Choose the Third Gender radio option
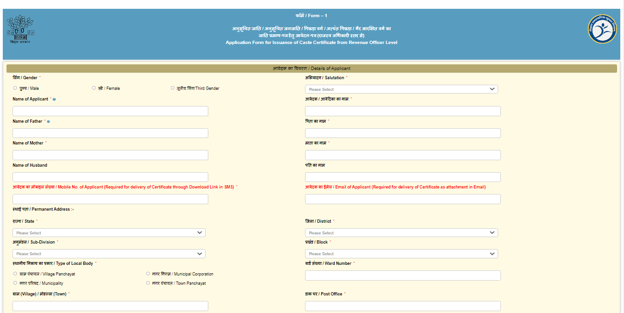The height and width of the screenshot is (313, 624). tap(173, 88)
